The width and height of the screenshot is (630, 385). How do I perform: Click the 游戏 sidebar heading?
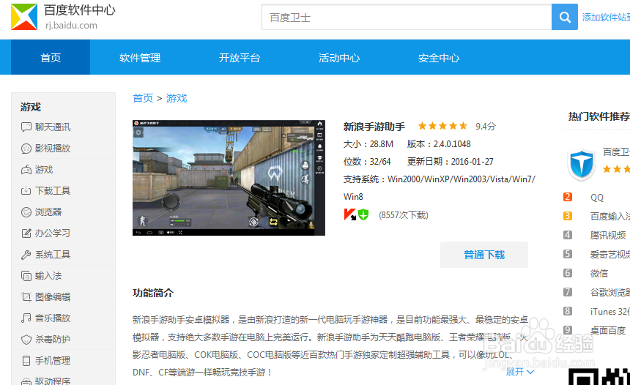click(31, 107)
